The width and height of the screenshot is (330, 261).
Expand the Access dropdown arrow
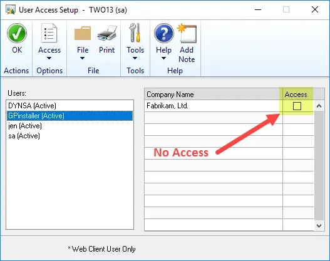point(49,58)
